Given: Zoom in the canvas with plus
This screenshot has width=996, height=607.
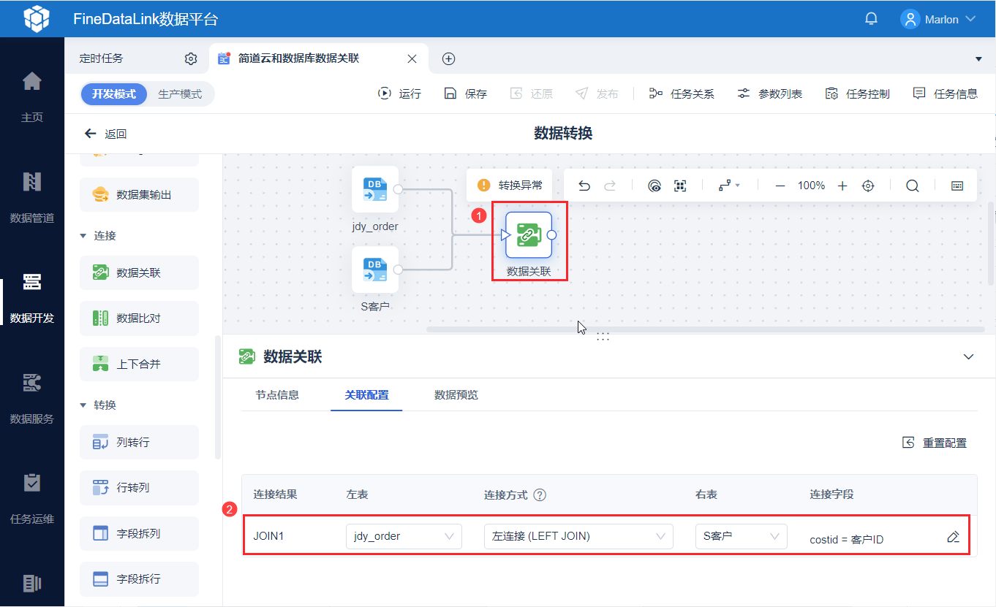Looking at the screenshot, I should coord(842,186).
